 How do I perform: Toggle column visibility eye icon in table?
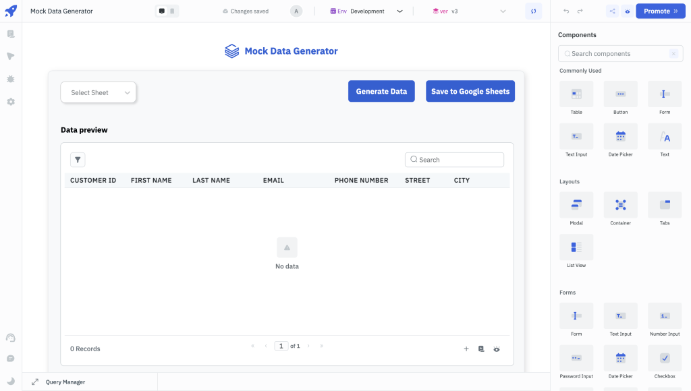(x=497, y=349)
